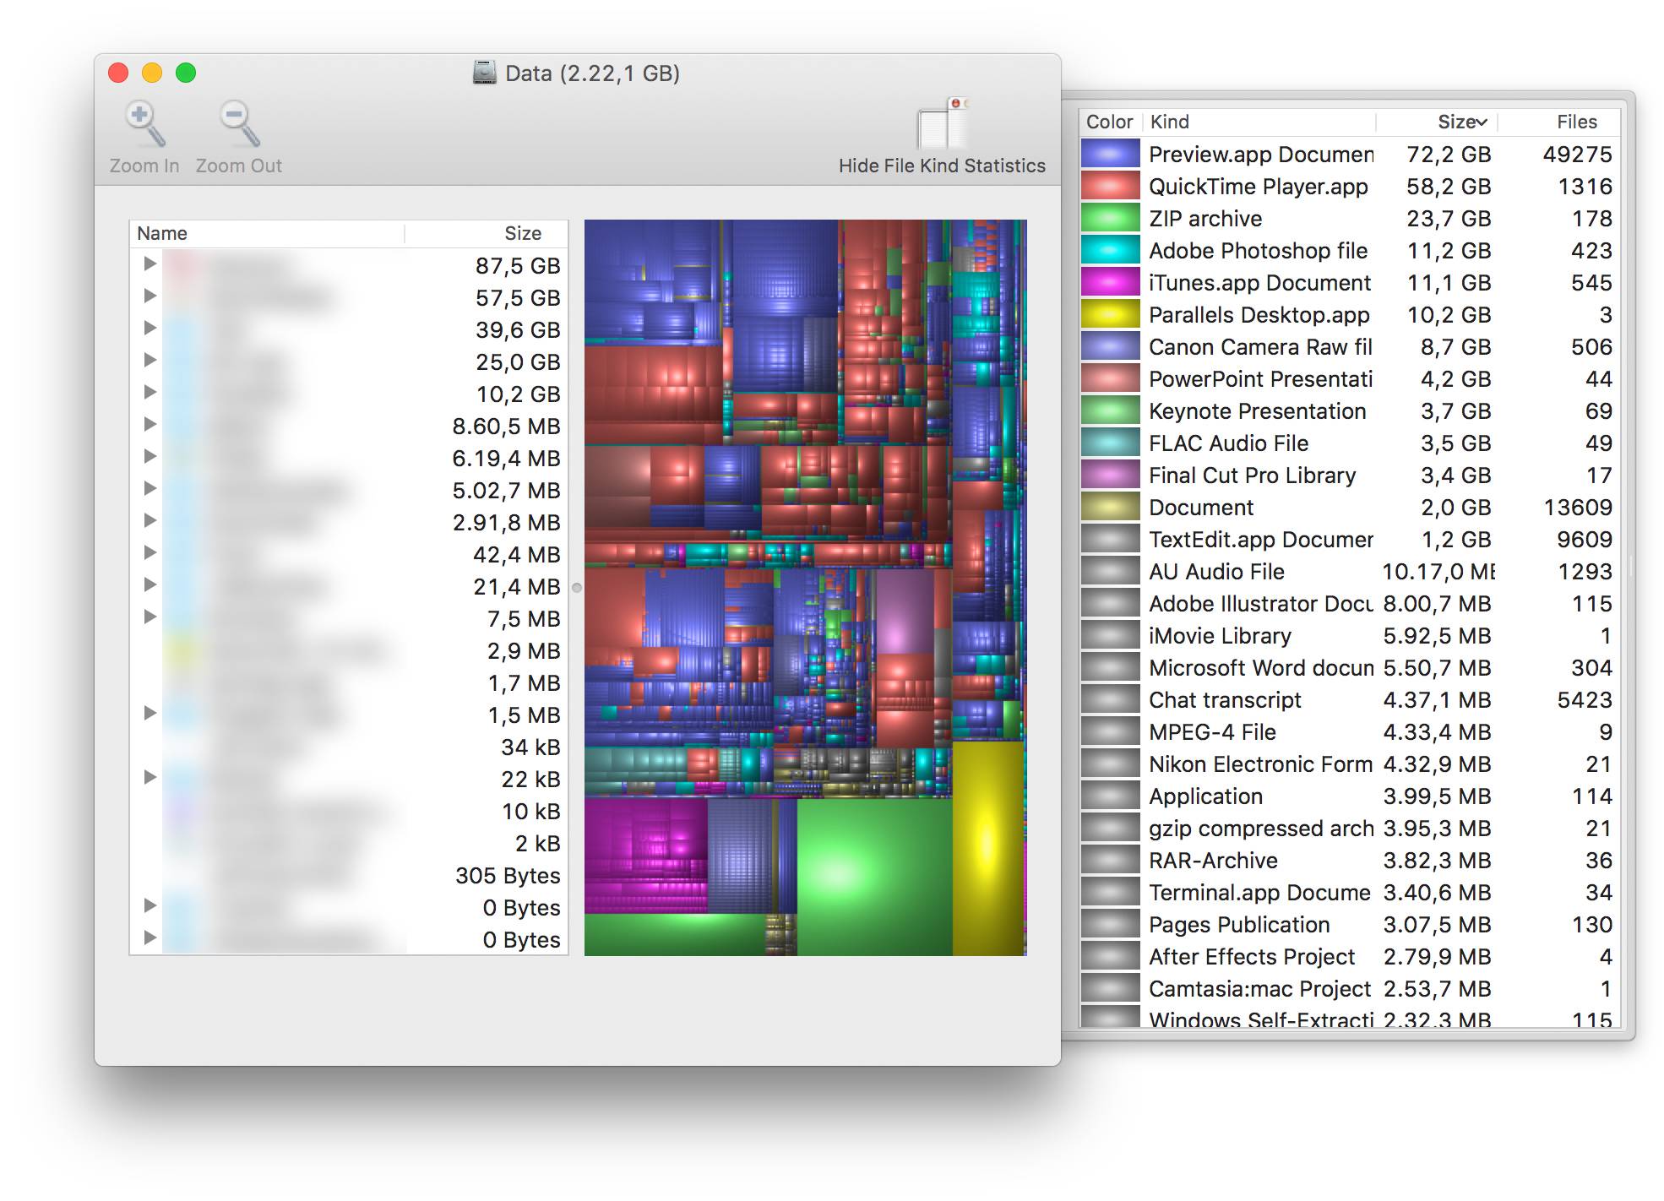The height and width of the screenshot is (1201, 1664).
Task: Sort statistics by Kind column header
Action: tap(1259, 122)
